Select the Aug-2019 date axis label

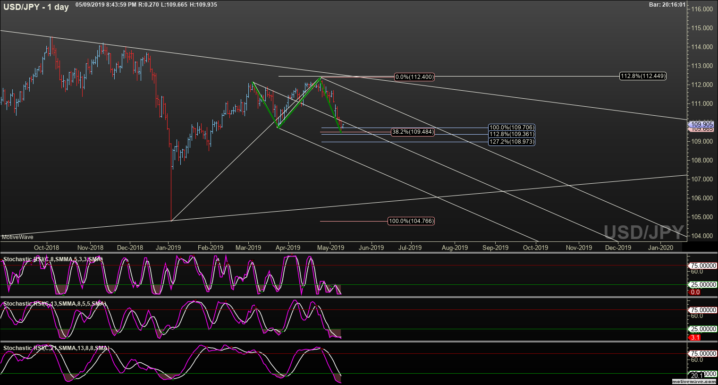click(x=455, y=248)
